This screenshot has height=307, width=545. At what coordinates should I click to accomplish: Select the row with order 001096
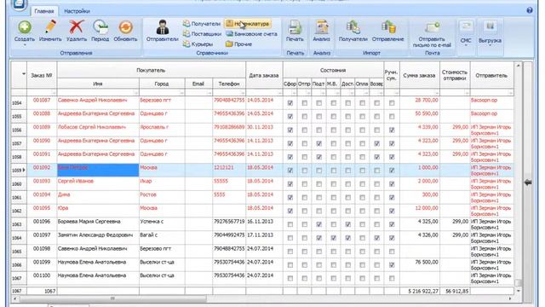pyautogui.click(x=262, y=224)
